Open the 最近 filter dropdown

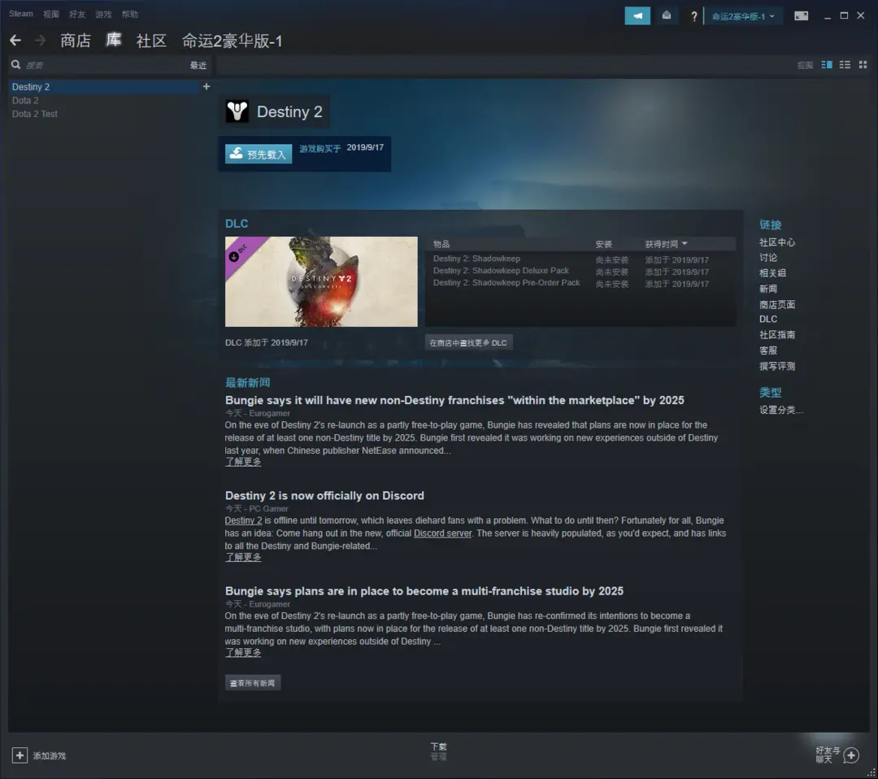point(198,66)
